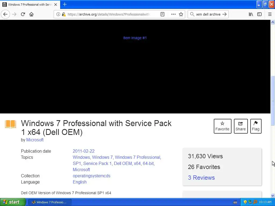The height and width of the screenshot is (206, 275).
Task: Click the scrollbar down arrow
Action: [273, 196]
